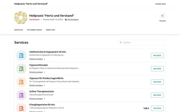Image resolution: width=180 pixels, height=112 pixels.
Task: Open the Services tab
Action: pos(19,30)
